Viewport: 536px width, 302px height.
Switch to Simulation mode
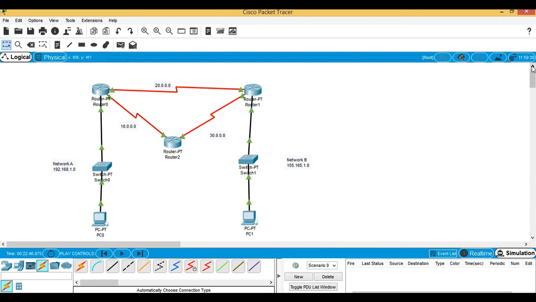coord(516,253)
